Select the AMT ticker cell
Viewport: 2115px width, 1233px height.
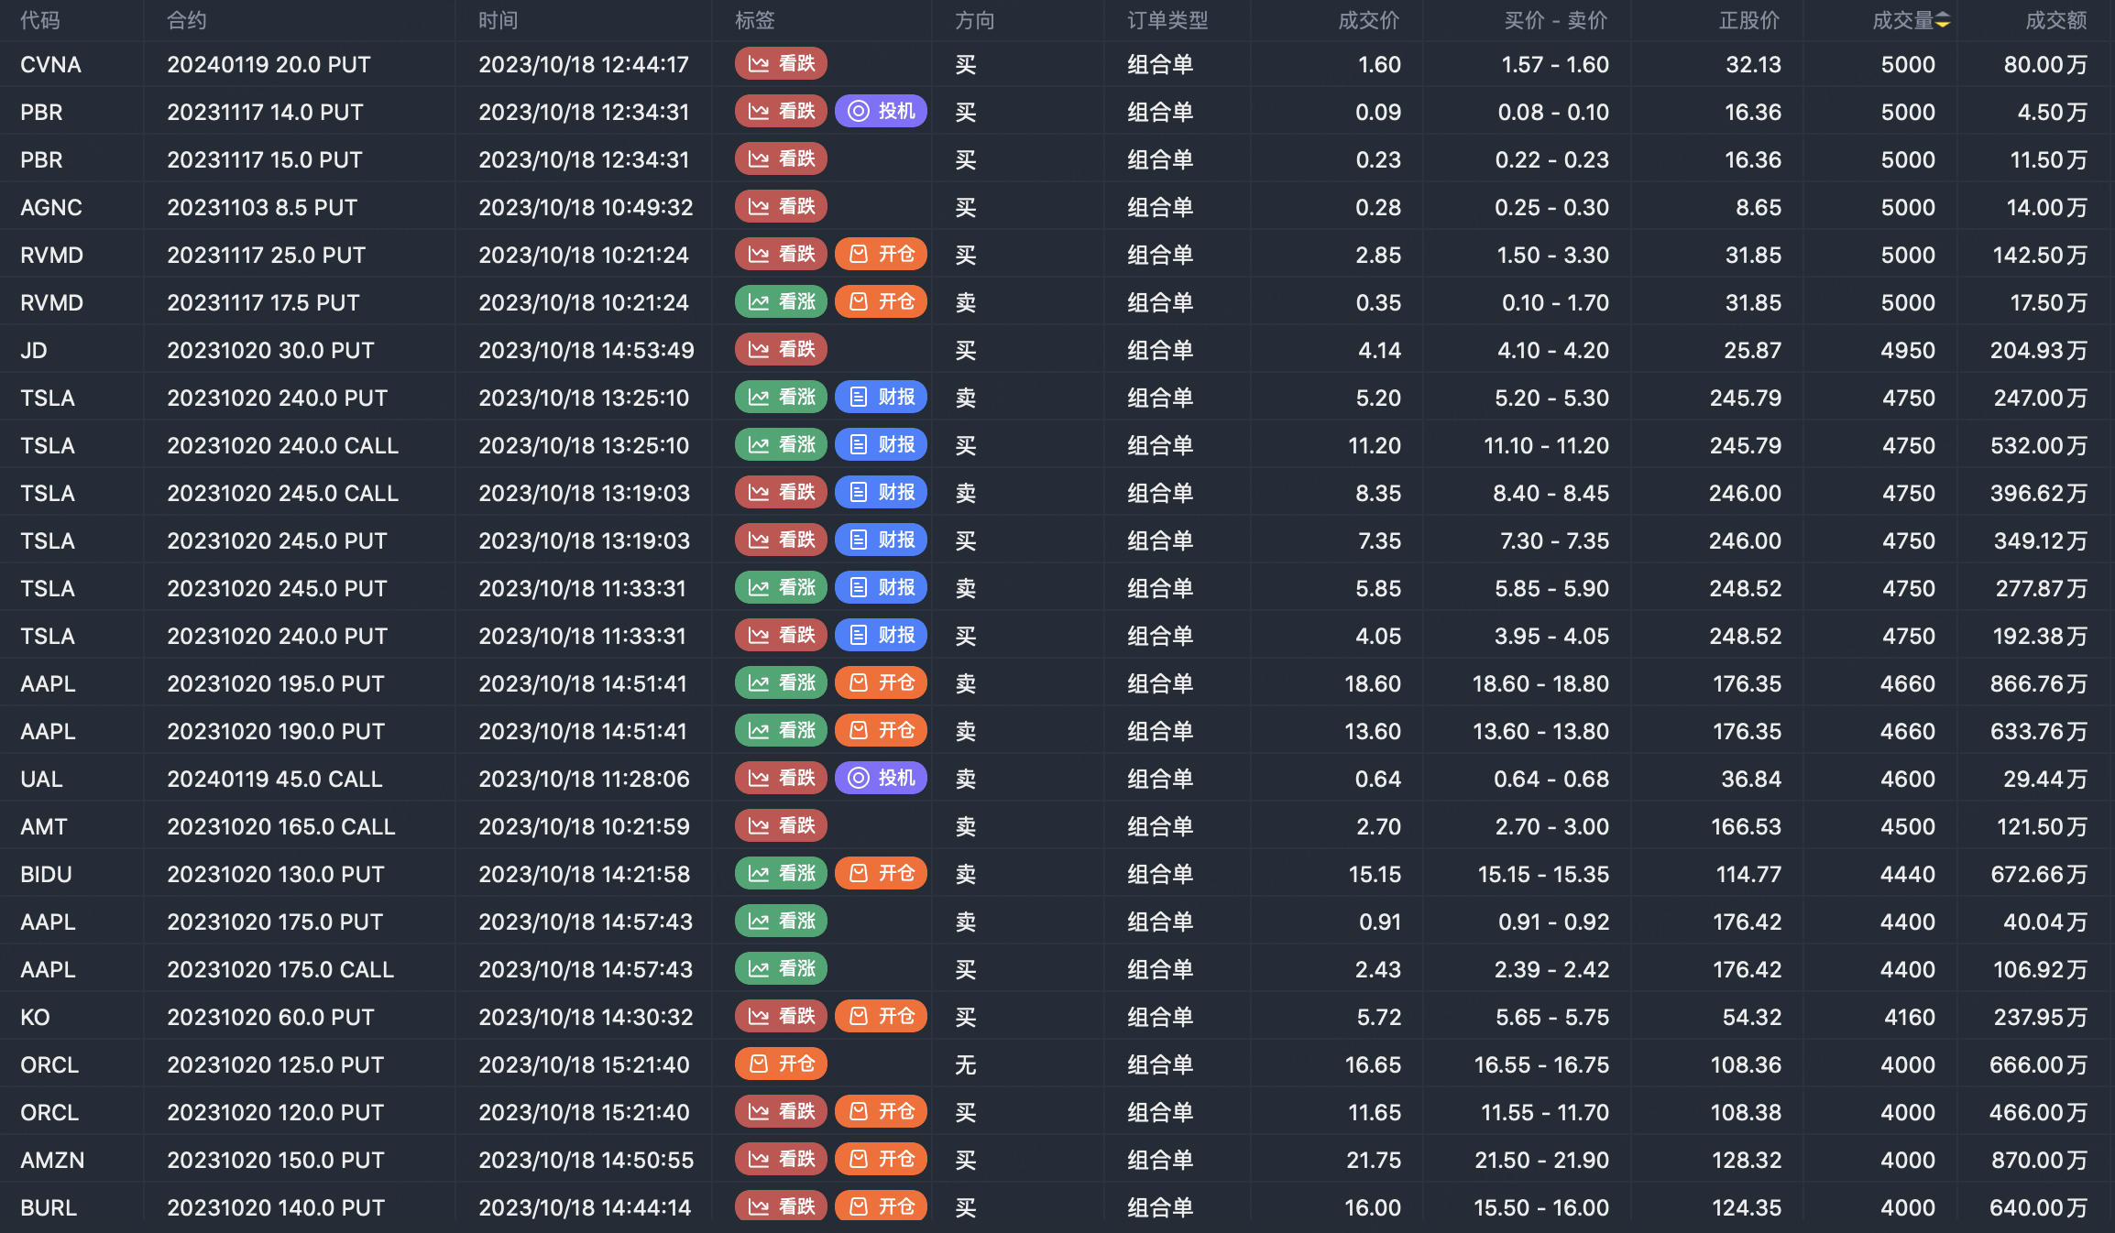[x=44, y=826]
